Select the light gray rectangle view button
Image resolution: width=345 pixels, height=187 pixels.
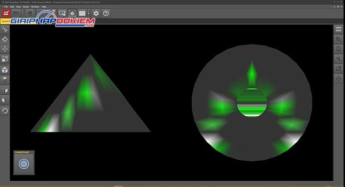click(82, 13)
